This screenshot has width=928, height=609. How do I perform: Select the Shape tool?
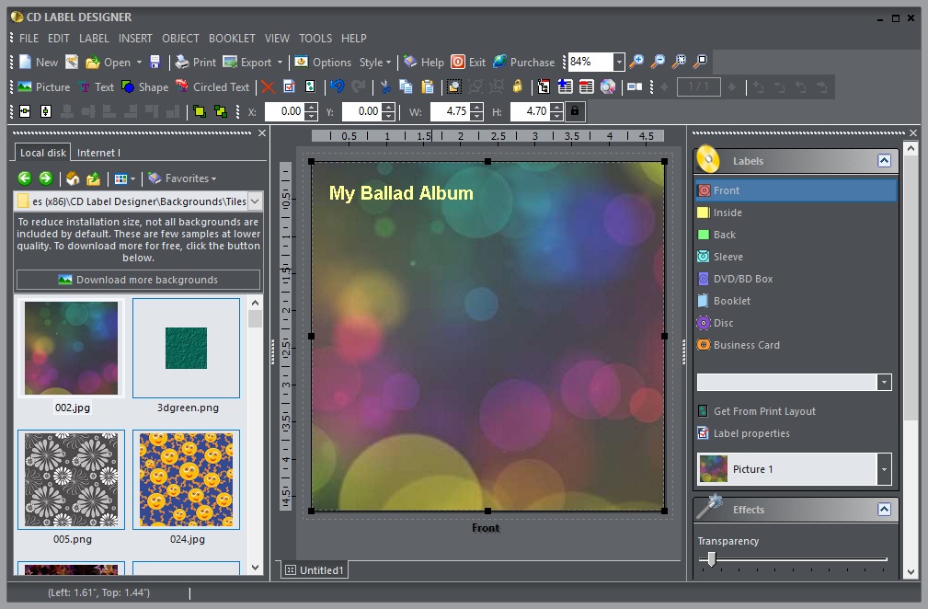(143, 86)
